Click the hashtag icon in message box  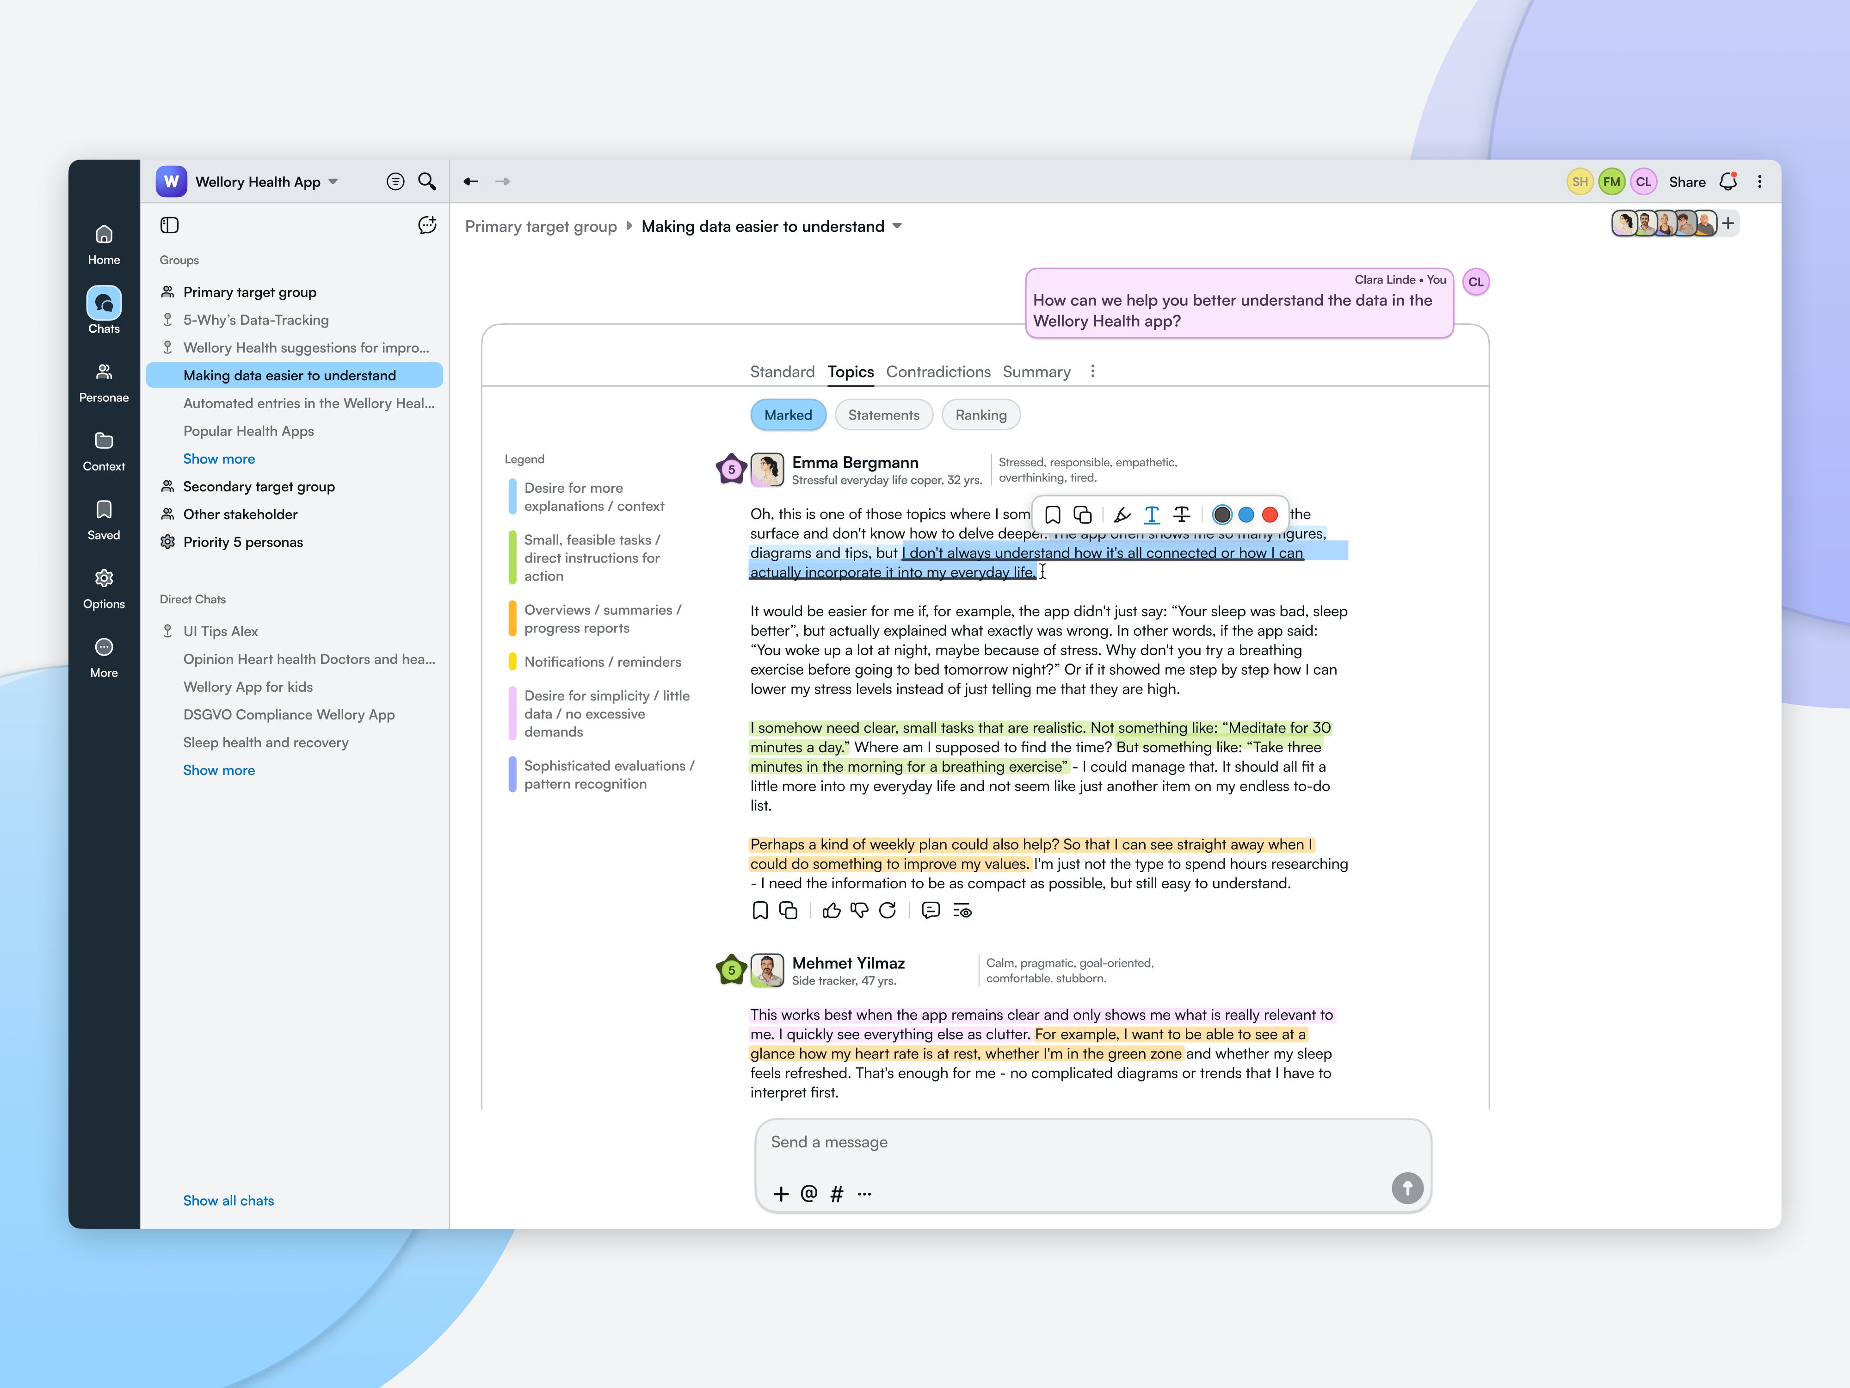(836, 1194)
